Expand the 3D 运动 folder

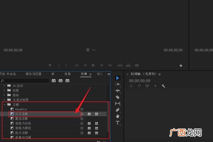4,86
